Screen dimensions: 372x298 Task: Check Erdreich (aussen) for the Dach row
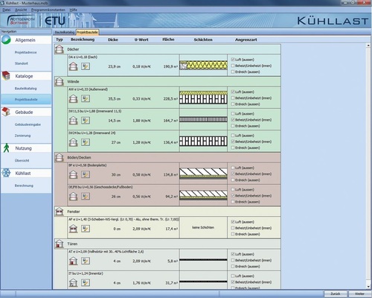233,72
